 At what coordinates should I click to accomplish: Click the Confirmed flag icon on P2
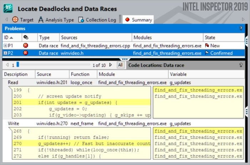[207, 53]
